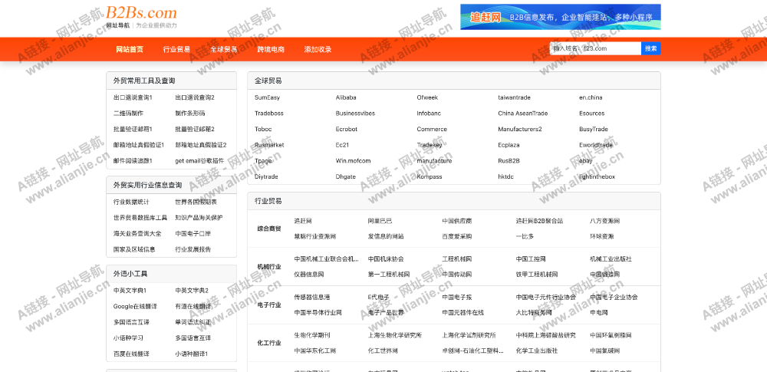Open the 邮件阅读追踪1 link
This screenshot has height=372, width=767.
click(133, 160)
